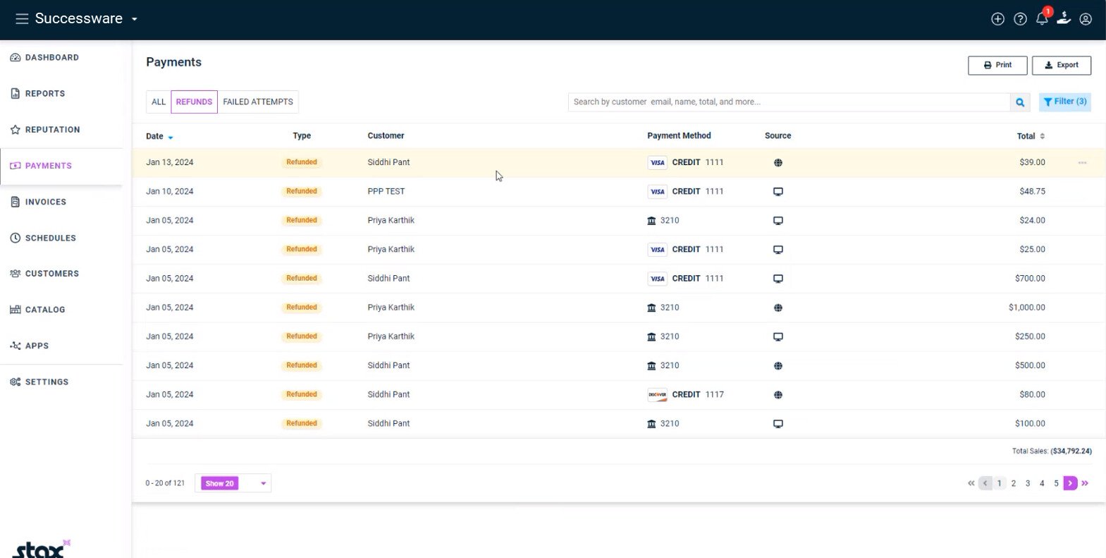Image resolution: width=1106 pixels, height=558 pixels.
Task: Click the Refunded badge on Jan 10 row
Action: coord(302,191)
